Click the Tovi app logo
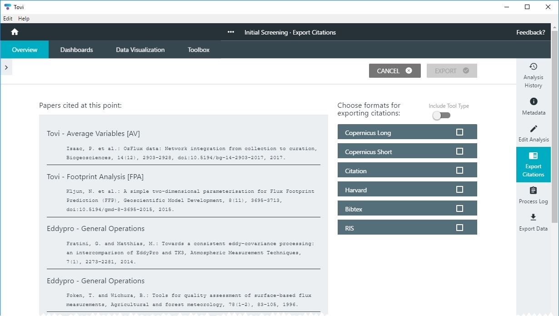559x316 pixels. [x=7, y=7]
